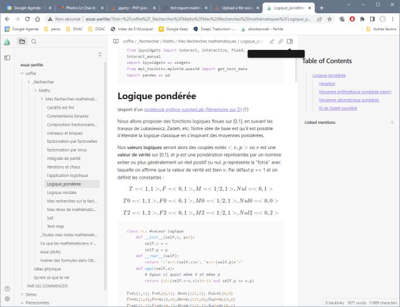Expand the _Rechercher folder chevron
Viewport: 400px width, 307px height.
point(29,82)
